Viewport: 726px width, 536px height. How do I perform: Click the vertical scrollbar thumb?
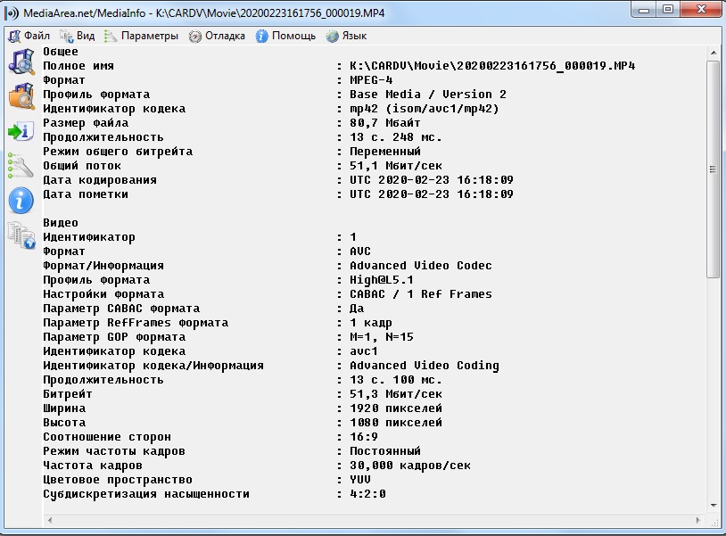point(713,169)
